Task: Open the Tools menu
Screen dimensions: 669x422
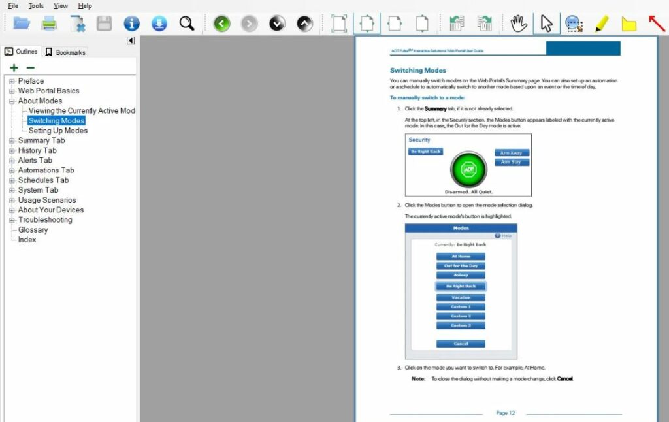Action: pyautogui.click(x=36, y=5)
